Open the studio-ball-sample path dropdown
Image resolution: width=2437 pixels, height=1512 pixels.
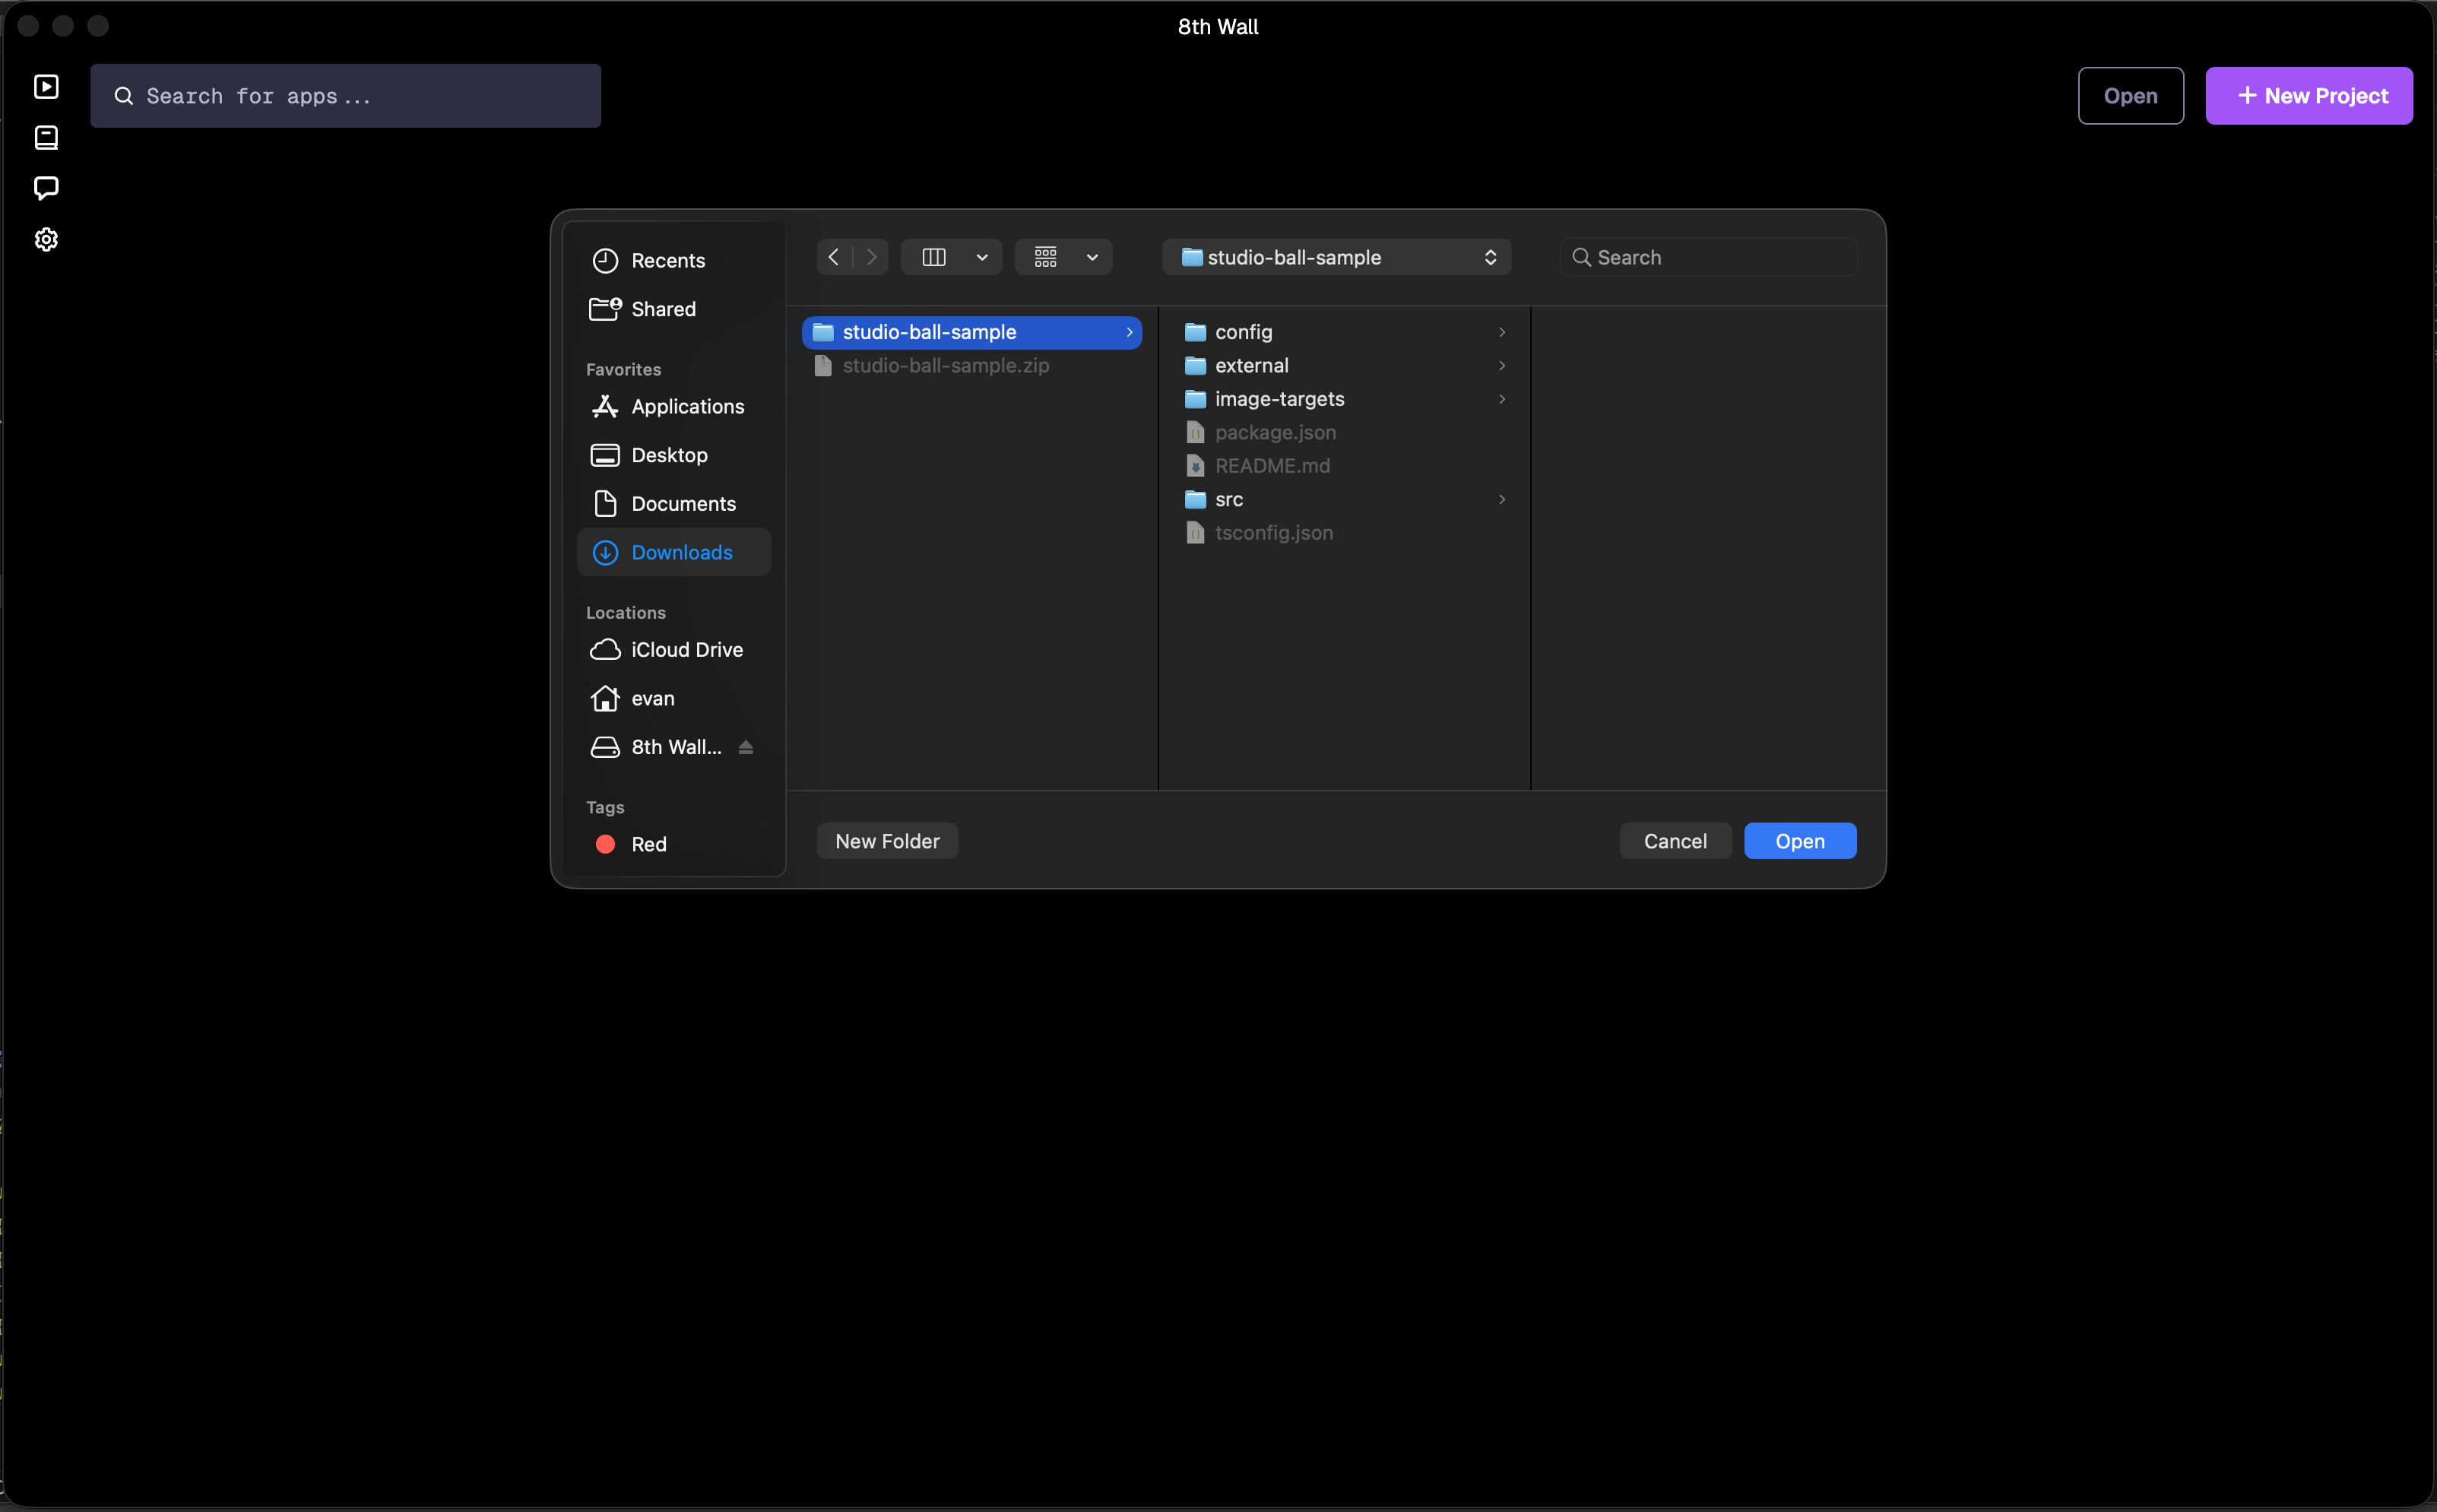(1336, 257)
